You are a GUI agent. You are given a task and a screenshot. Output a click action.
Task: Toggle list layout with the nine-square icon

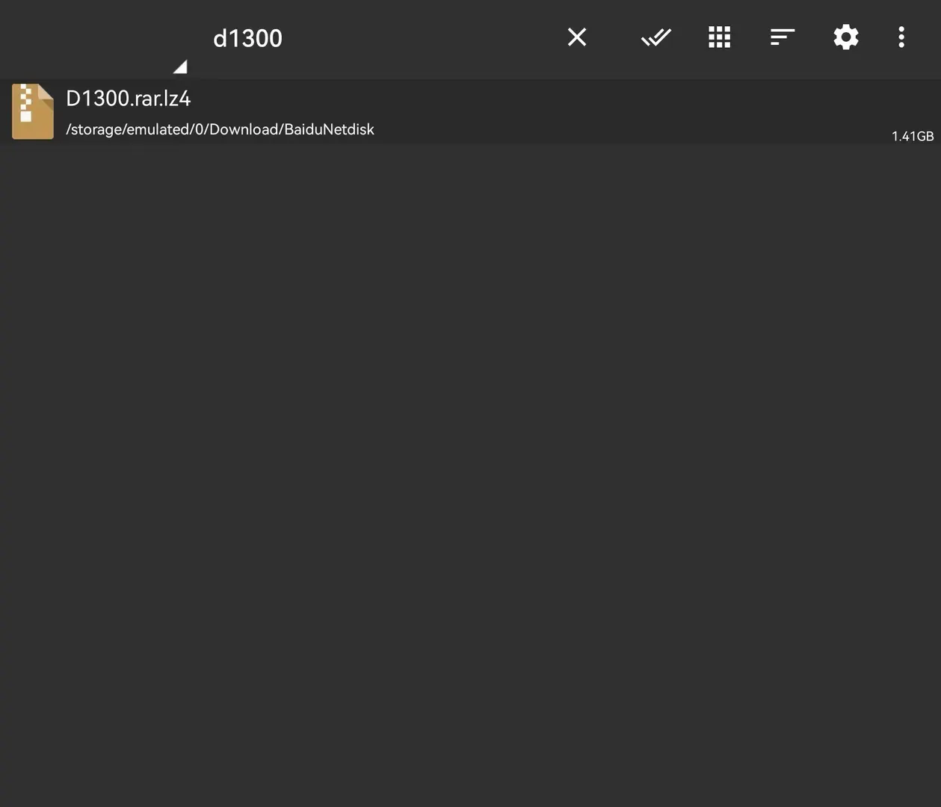tap(719, 37)
